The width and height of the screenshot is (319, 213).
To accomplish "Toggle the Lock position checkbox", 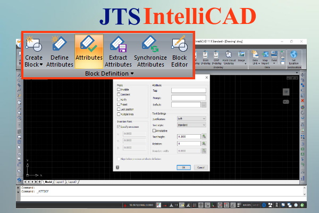I will pyautogui.click(x=119, y=109).
